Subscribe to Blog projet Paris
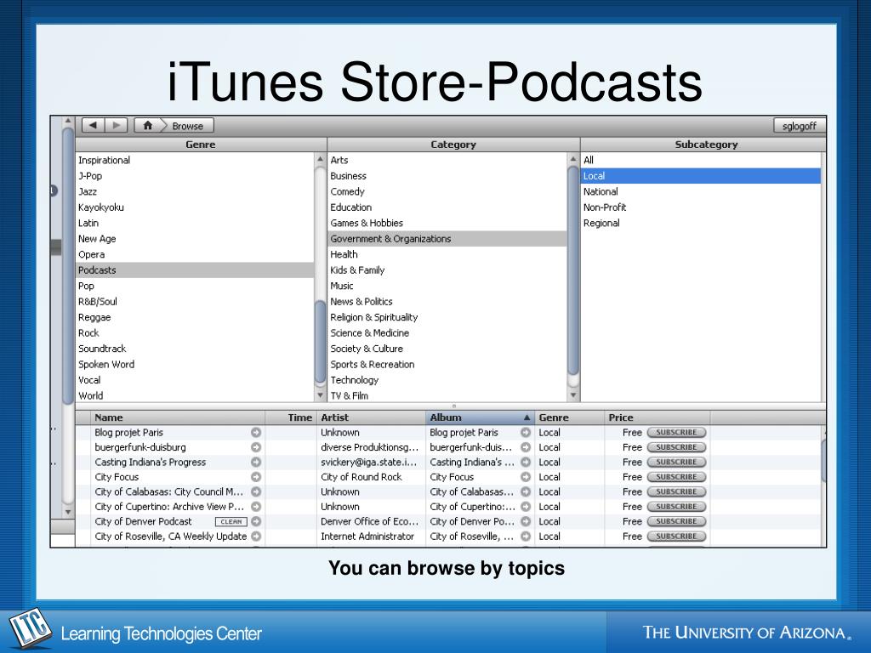The width and height of the screenshot is (871, 653). click(x=676, y=433)
